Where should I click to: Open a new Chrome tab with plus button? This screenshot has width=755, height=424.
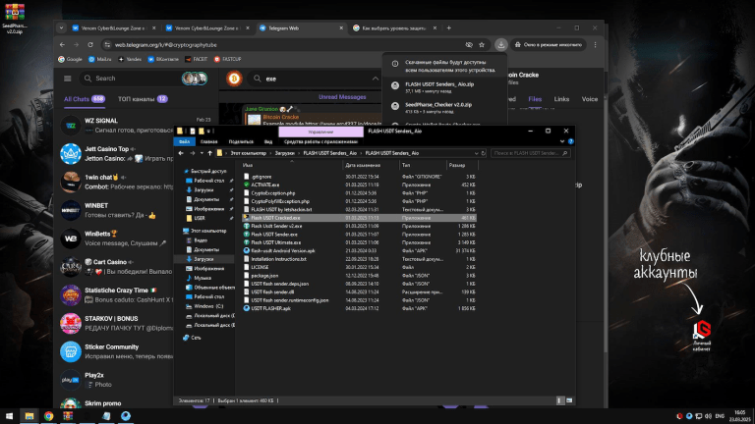[448, 27]
